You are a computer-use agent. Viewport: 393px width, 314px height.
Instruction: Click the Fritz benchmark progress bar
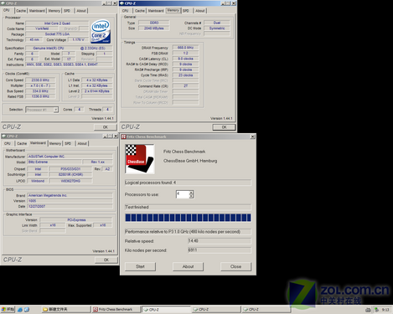pyautogui.click(x=188, y=218)
